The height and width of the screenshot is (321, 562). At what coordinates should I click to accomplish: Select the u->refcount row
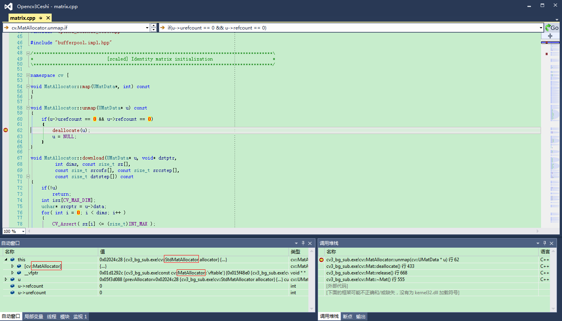[157, 286]
